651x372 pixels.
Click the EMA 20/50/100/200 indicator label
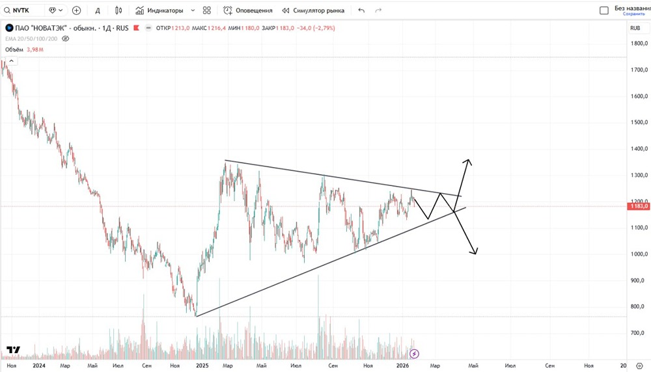tap(31, 38)
